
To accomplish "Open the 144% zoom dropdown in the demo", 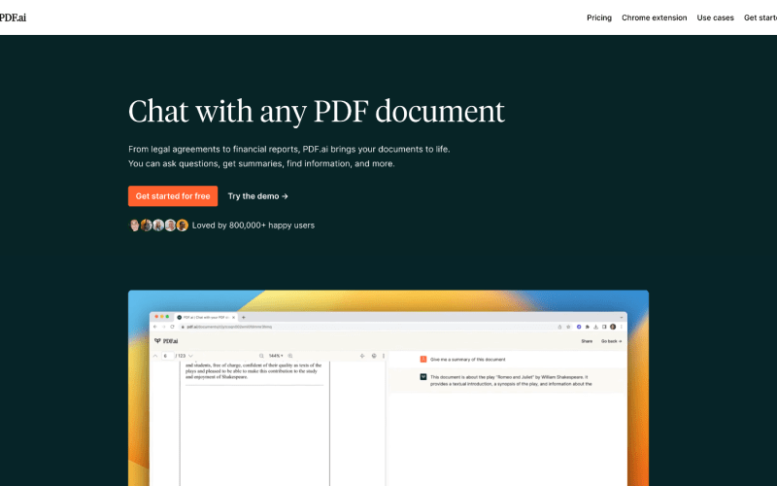I will [276, 356].
